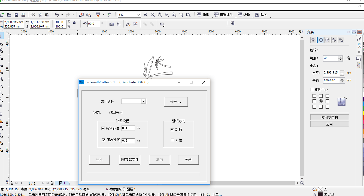The image size is (364, 196).
Task: Enable the Y 轴 feed direction checkbox
Action: 172,140
